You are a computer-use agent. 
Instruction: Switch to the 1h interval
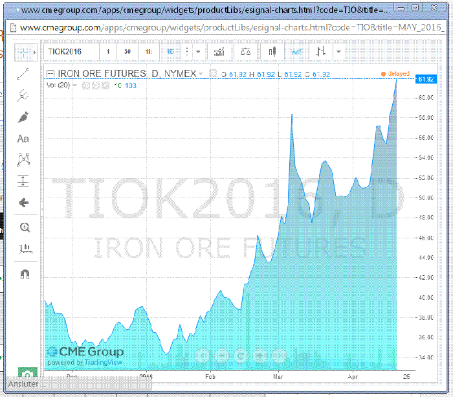(148, 52)
